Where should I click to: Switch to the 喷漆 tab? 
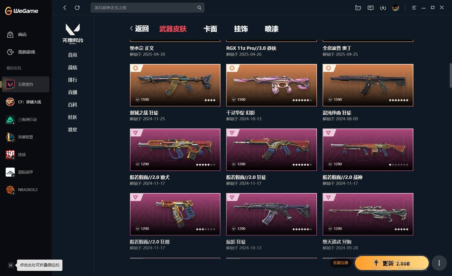[272, 29]
